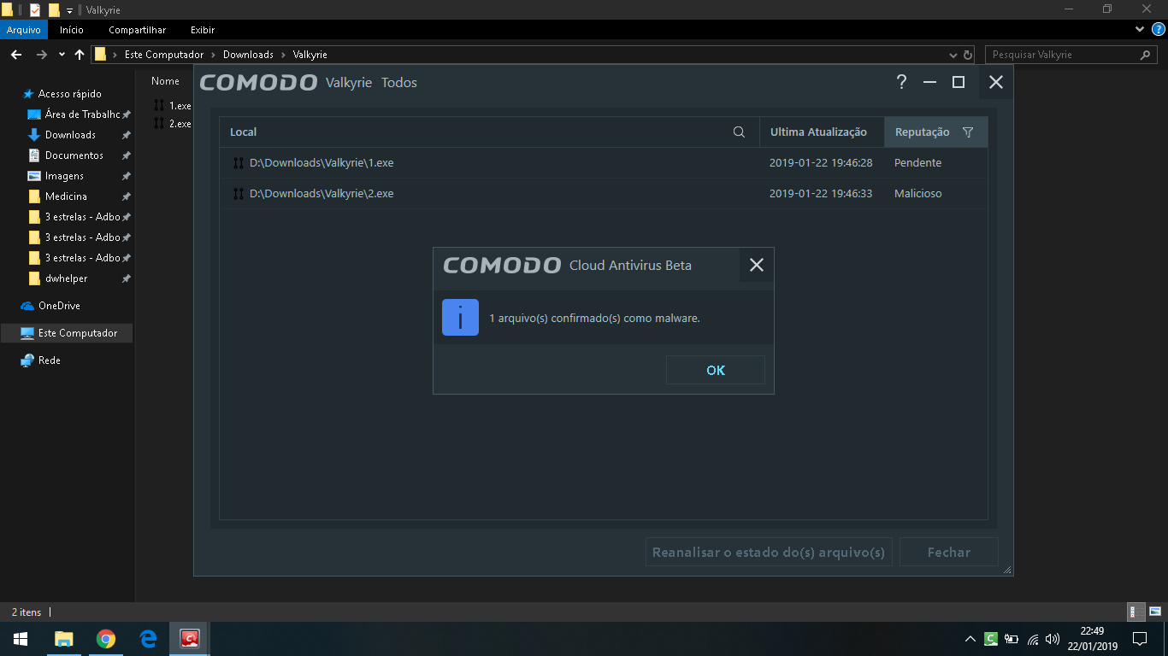Sort files by the Nome column
This screenshot has height=656, width=1168.
[x=166, y=81]
